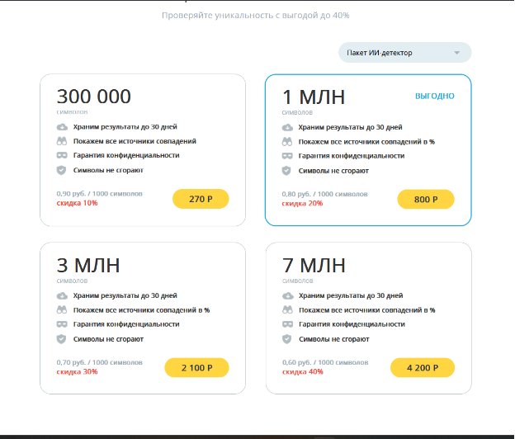Buy the 300 000 package for 270 Р
This screenshot has width=515, height=439.
(x=201, y=199)
